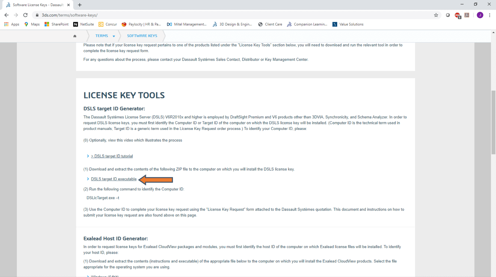Click the LICENSE KEY TOOLS heading

tap(124, 95)
